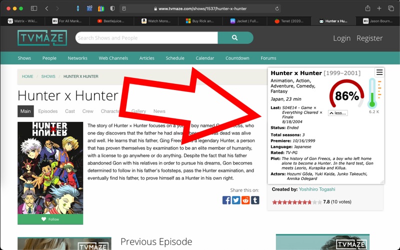Screen dimensions: 400x250
Task: Switch to the Episodes tab
Action: (x=48, y=111)
